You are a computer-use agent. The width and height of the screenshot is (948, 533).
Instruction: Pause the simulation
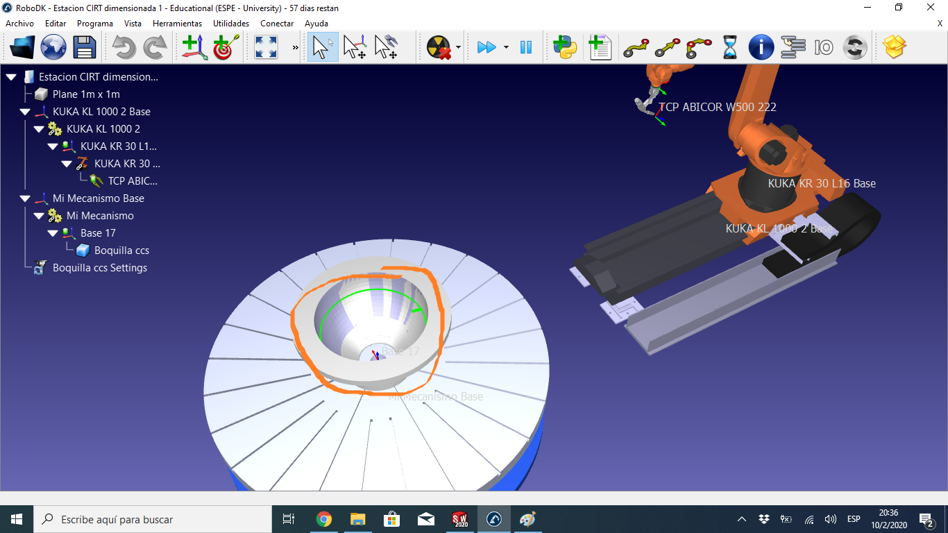click(526, 48)
